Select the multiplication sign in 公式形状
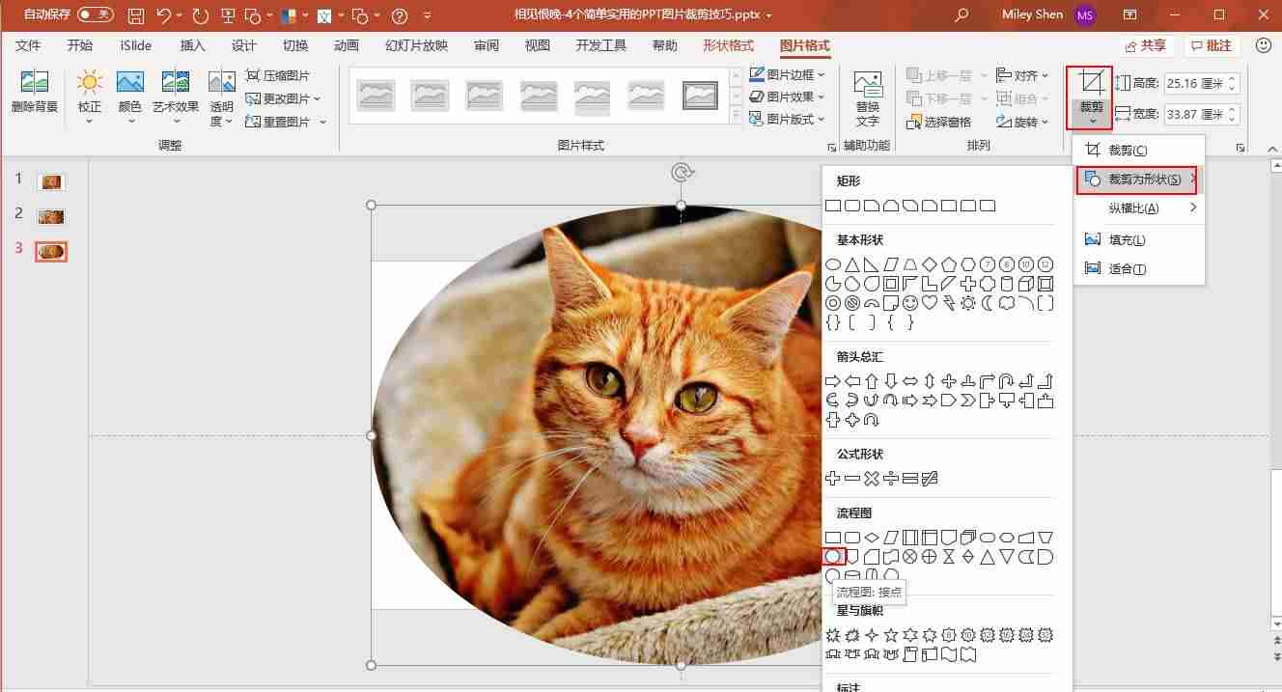The height and width of the screenshot is (692, 1282). pos(872,479)
